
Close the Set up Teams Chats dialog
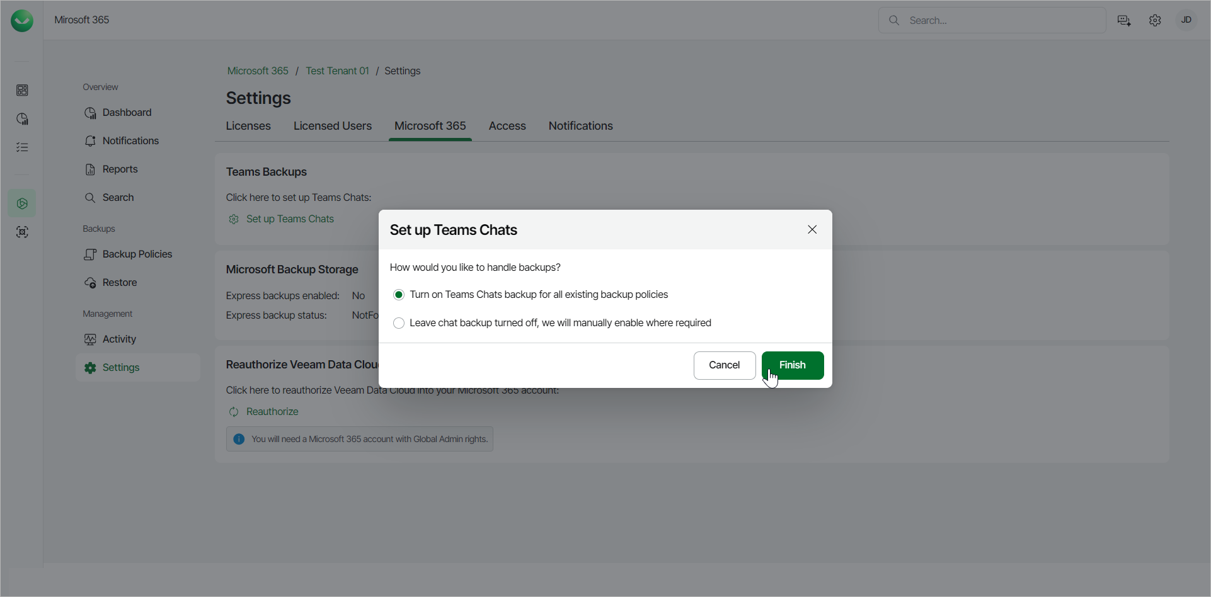point(812,230)
